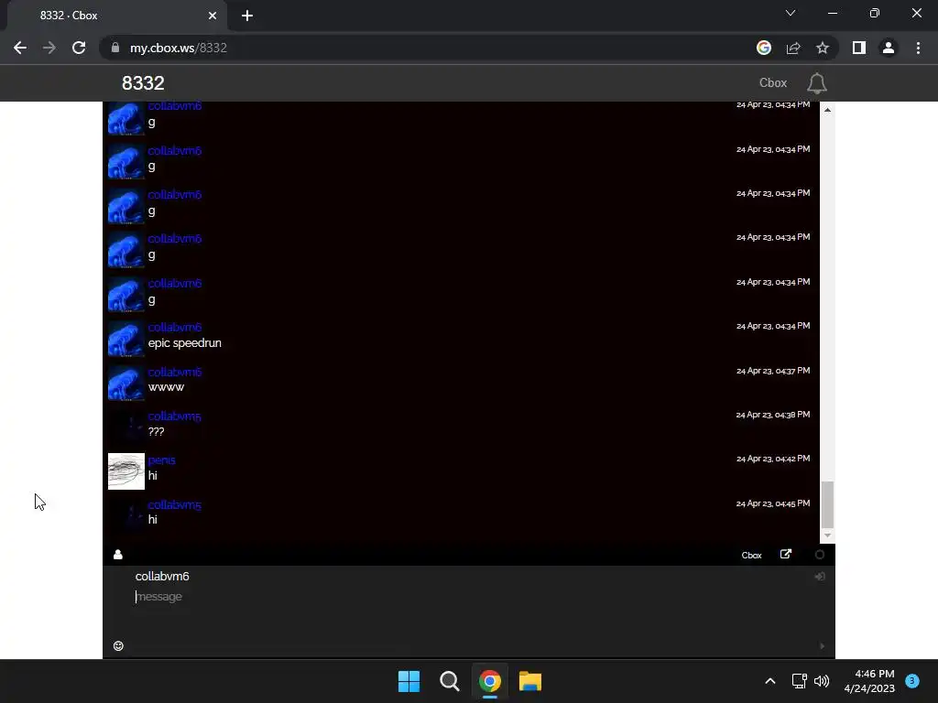
Task: Click scrollbar up arrow in chat
Action: (827, 110)
